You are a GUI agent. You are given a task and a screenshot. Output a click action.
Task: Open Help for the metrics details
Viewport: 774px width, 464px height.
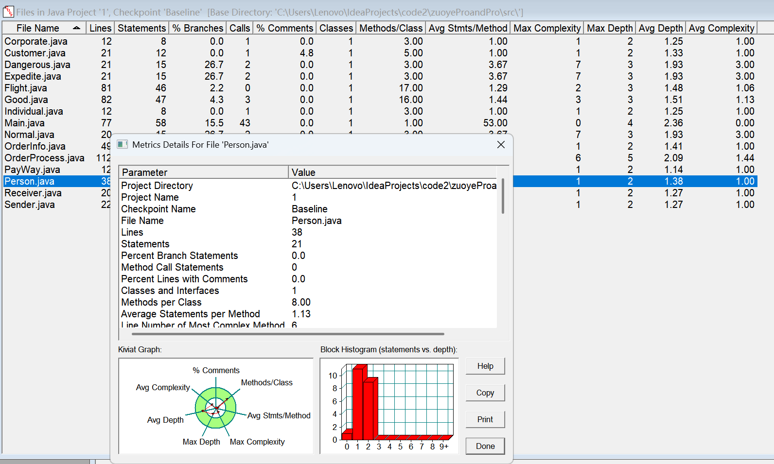[485, 366]
